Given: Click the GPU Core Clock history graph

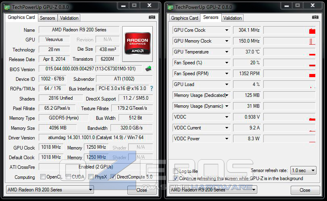Looking at the screenshot, I should tap(290, 30).
